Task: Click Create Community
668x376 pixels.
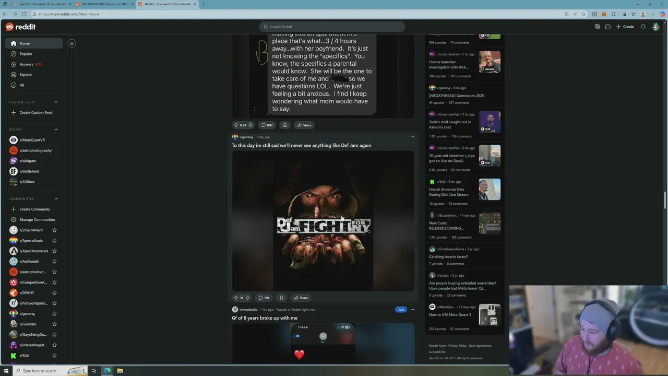Action: 34,209
